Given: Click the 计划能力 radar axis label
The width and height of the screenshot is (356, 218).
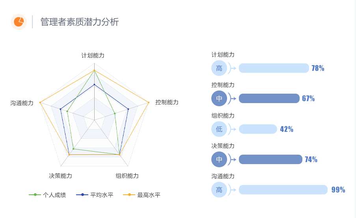Looking at the screenshot, I should 93,55.
